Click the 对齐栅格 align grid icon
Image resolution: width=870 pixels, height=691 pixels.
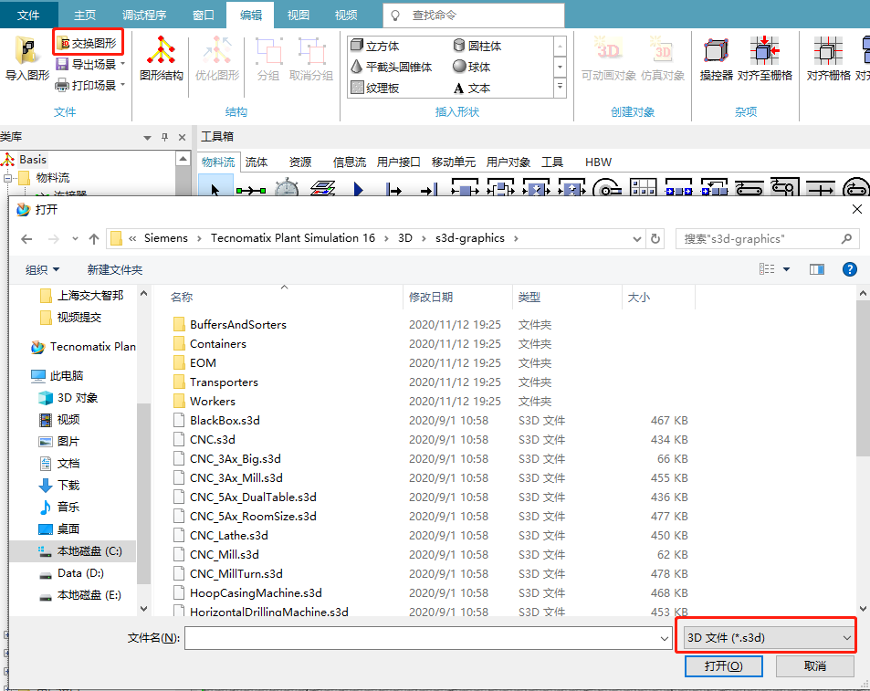click(x=828, y=58)
